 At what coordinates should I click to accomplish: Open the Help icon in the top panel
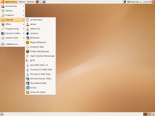pos(44,2)
